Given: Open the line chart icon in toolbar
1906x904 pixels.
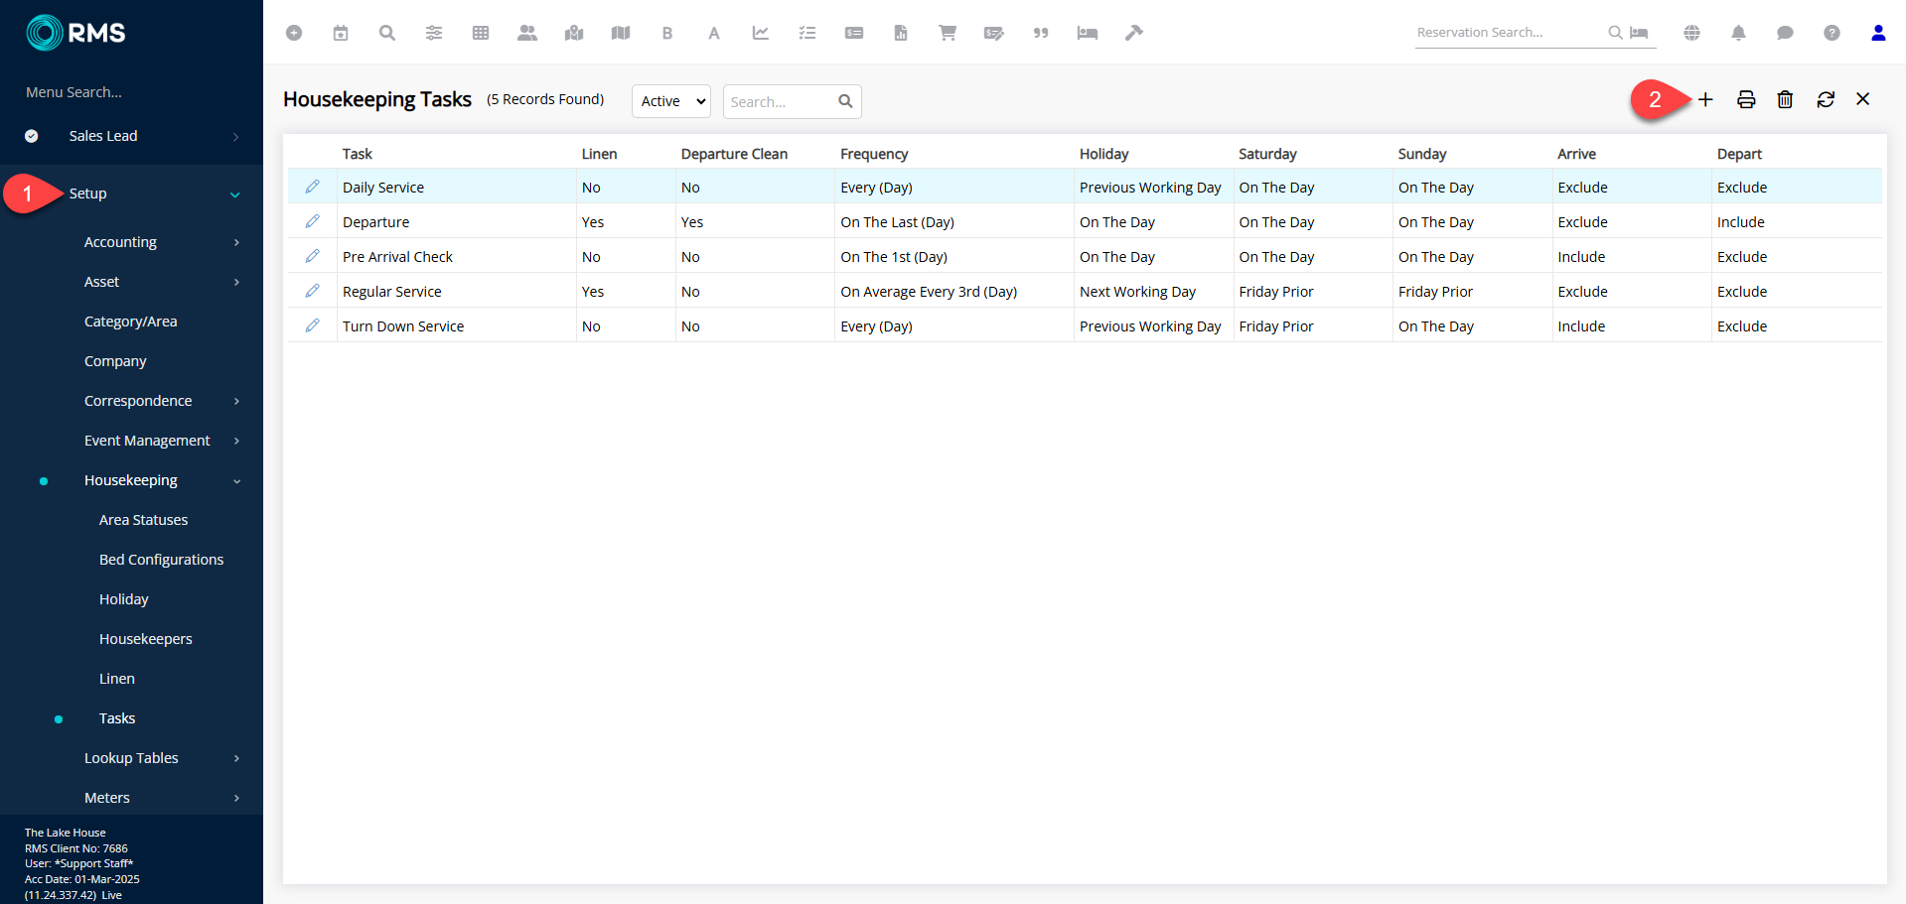Looking at the screenshot, I should point(761,33).
